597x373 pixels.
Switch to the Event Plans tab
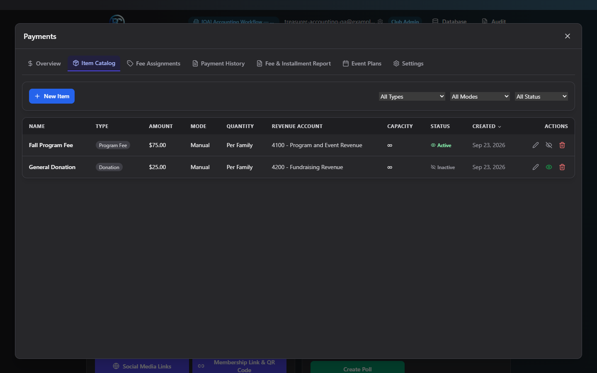click(362, 63)
